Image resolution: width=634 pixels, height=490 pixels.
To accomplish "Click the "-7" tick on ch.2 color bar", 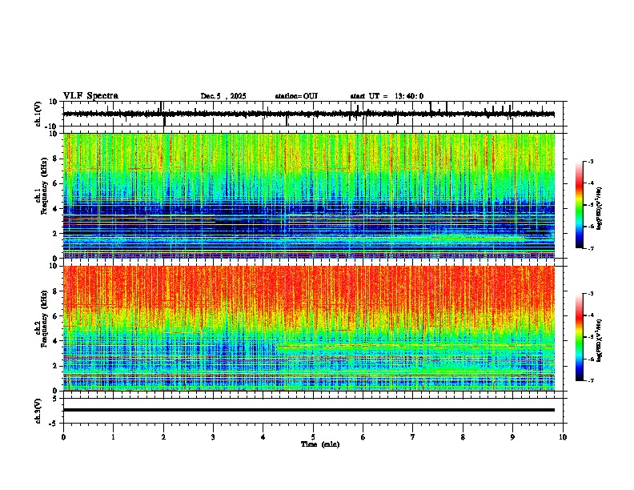I will click(590, 380).
